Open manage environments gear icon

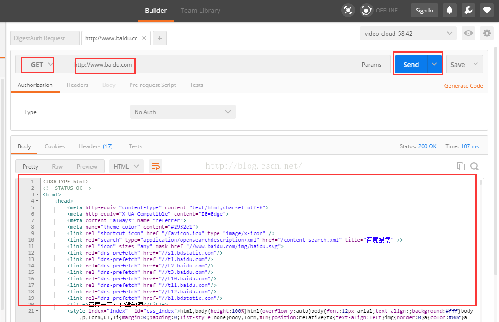[x=486, y=33]
